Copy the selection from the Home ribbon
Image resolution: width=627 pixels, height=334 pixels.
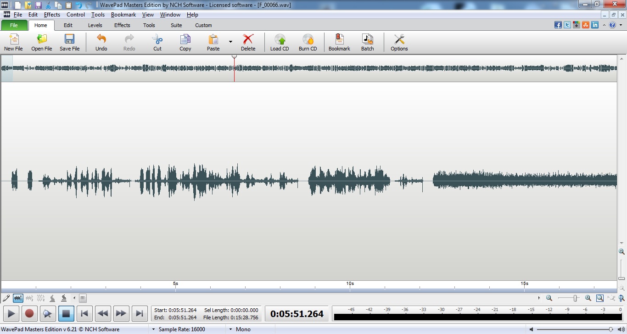(x=185, y=42)
